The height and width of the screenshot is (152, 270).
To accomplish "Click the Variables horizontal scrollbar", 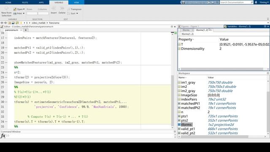I will click(x=222, y=69).
